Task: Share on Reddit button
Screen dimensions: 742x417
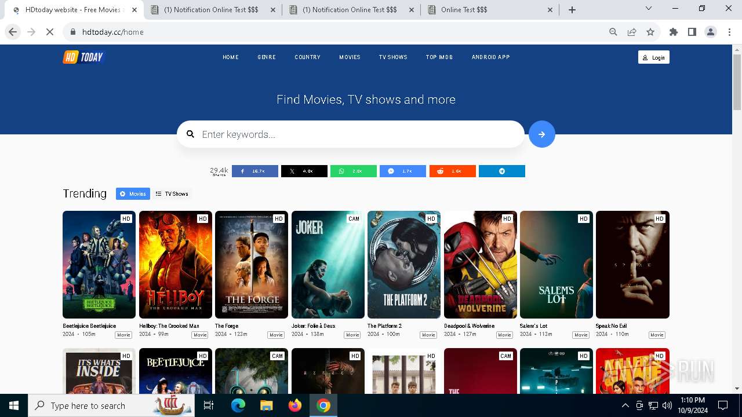Action: point(452,171)
